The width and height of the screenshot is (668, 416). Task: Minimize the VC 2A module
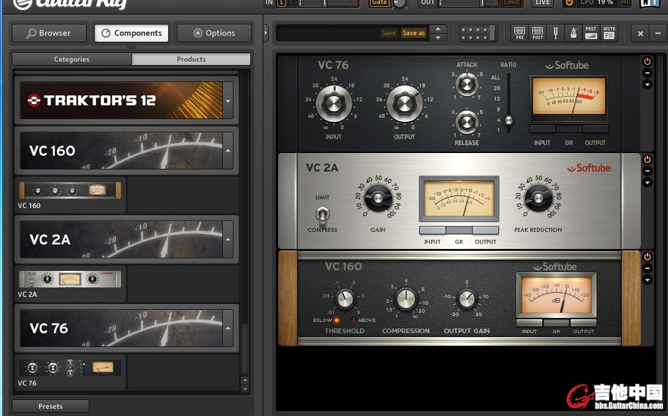pos(647,171)
